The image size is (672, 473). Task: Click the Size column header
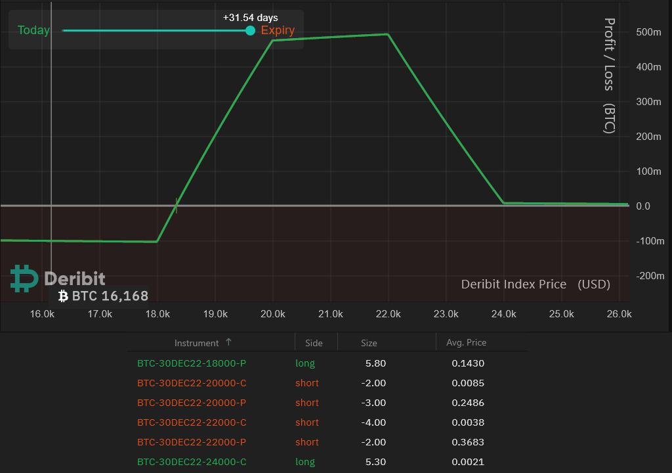click(x=369, y=342)
